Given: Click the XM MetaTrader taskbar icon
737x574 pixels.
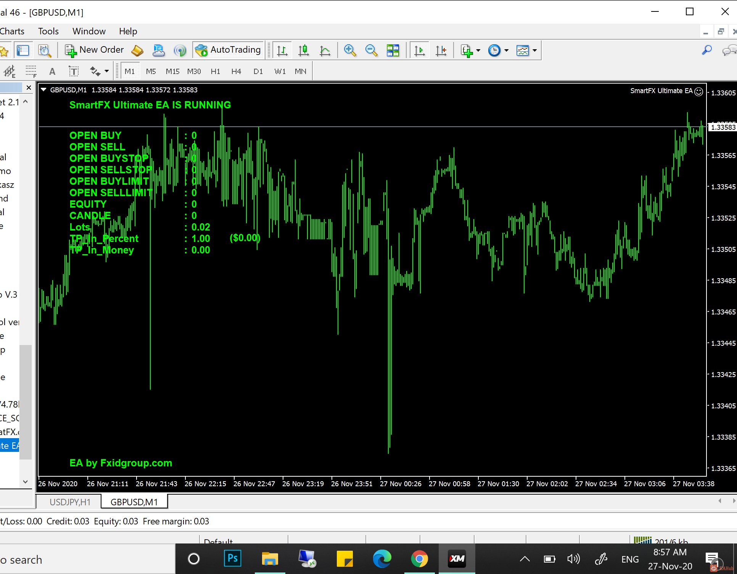Looking at the screenshot, I should pyautogui.click(x=457, y=559).
